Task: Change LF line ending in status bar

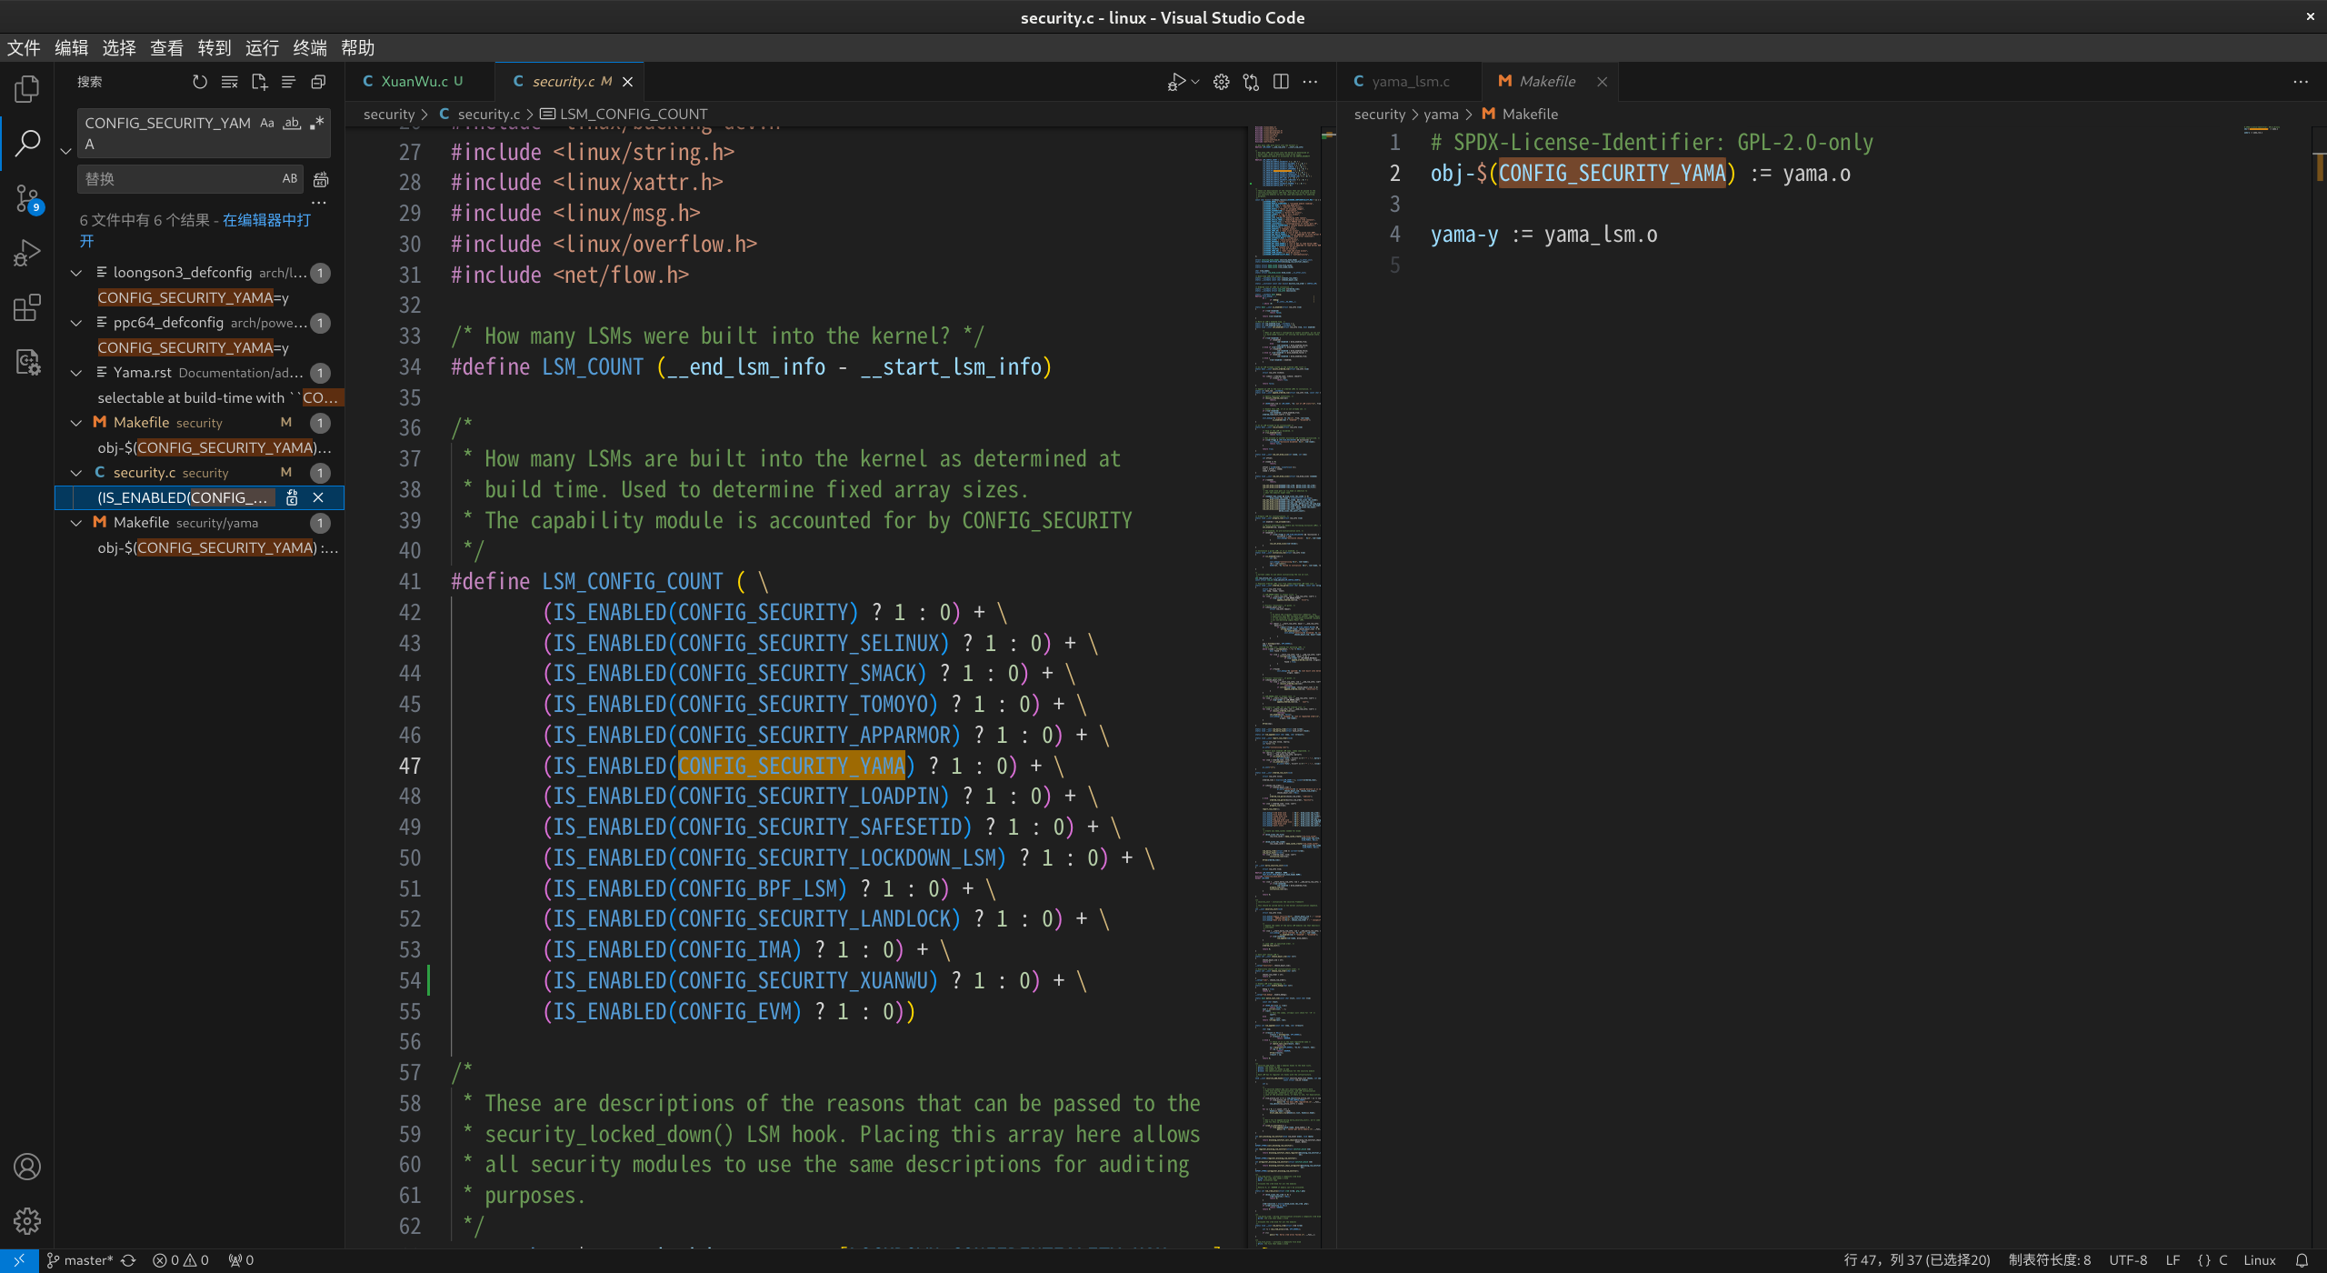Action: [2172, 1260]
